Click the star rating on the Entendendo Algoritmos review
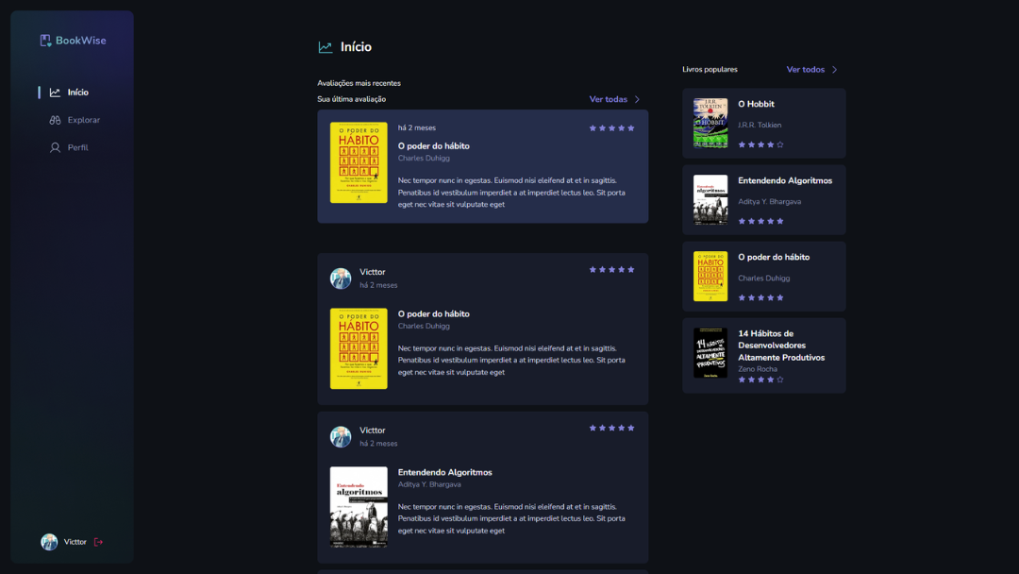Image resolution: width=1019 pixels, height=574 pixels. [x=611, y=428]
